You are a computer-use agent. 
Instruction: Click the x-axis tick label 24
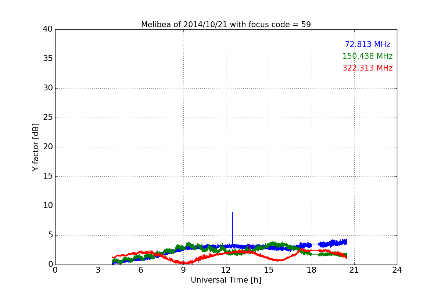(x=397, y=270)
